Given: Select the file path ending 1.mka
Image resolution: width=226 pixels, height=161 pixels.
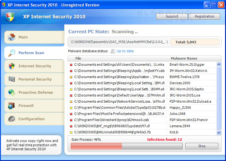Looking at the screenshot, I should (x=119, y=65).
